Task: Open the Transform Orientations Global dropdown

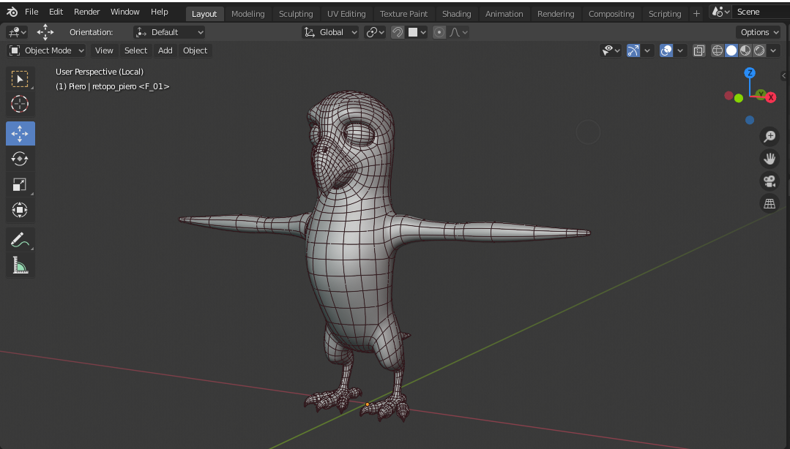Action: click(x=329, y=32)
